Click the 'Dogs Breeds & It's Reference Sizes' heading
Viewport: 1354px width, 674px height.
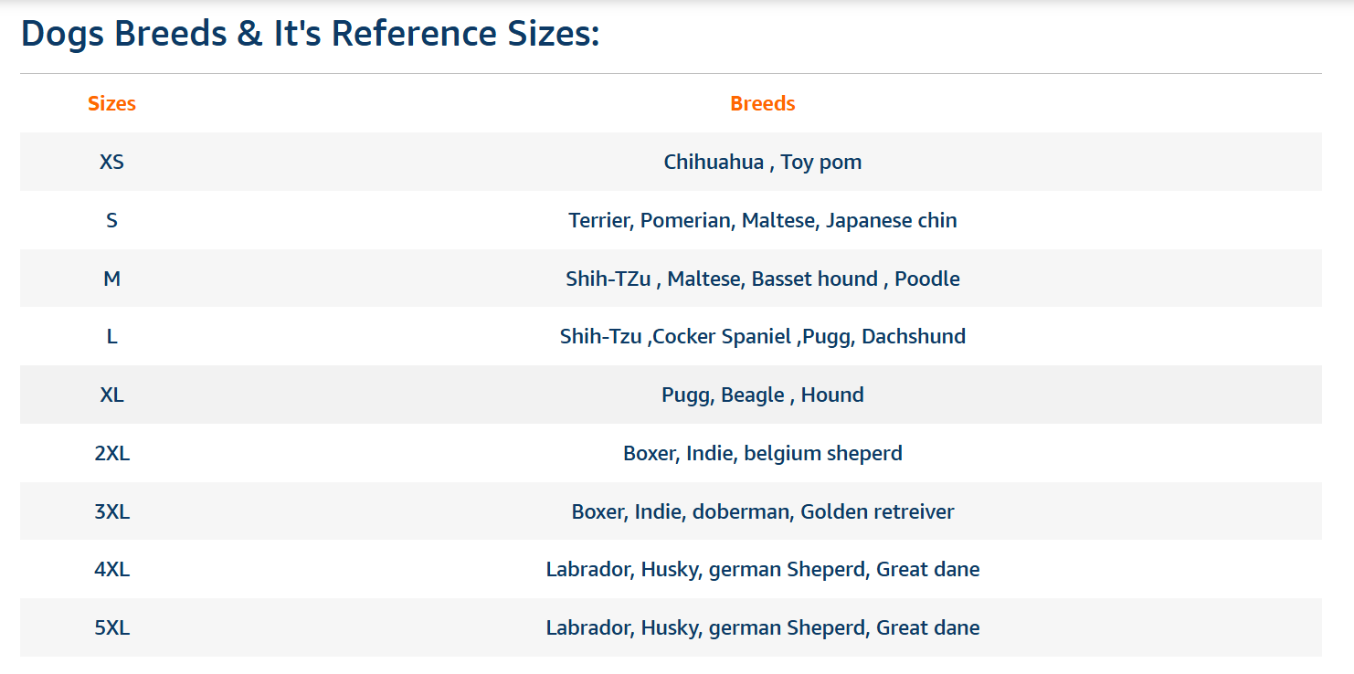pyautogui.click(x=311, y=34)
